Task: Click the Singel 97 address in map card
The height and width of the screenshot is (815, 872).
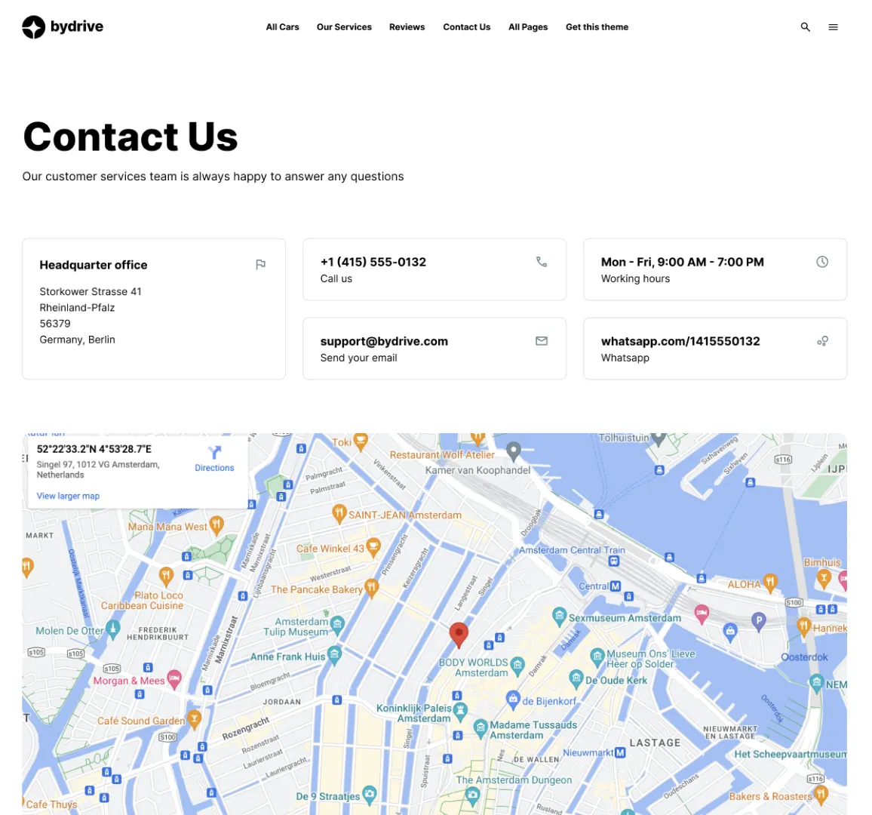Action: point(98,469)
